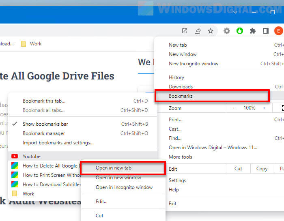Open Settings from Chrome menu
This screenshot has height=221, width=284.
point(225,180)
